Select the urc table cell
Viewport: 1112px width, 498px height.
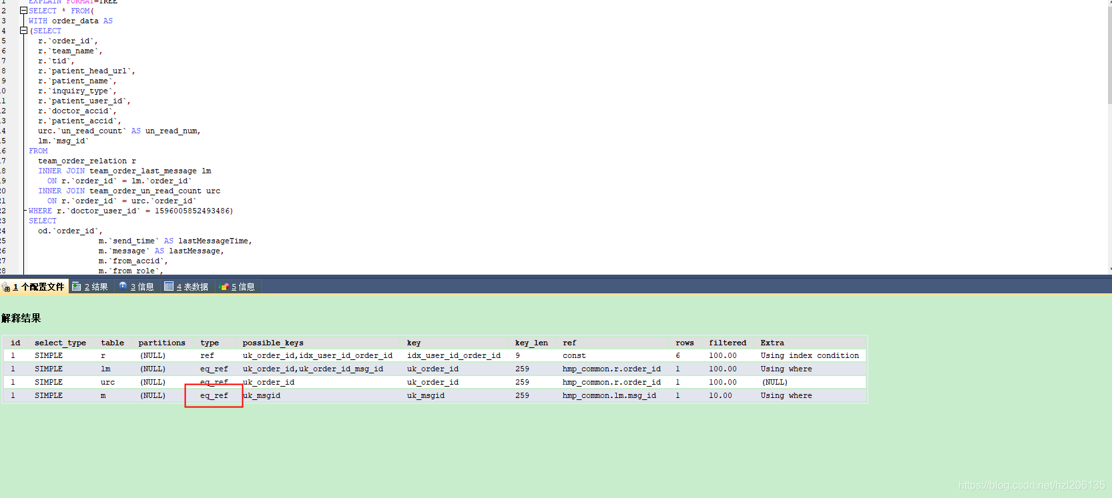[x=107, y=382]
